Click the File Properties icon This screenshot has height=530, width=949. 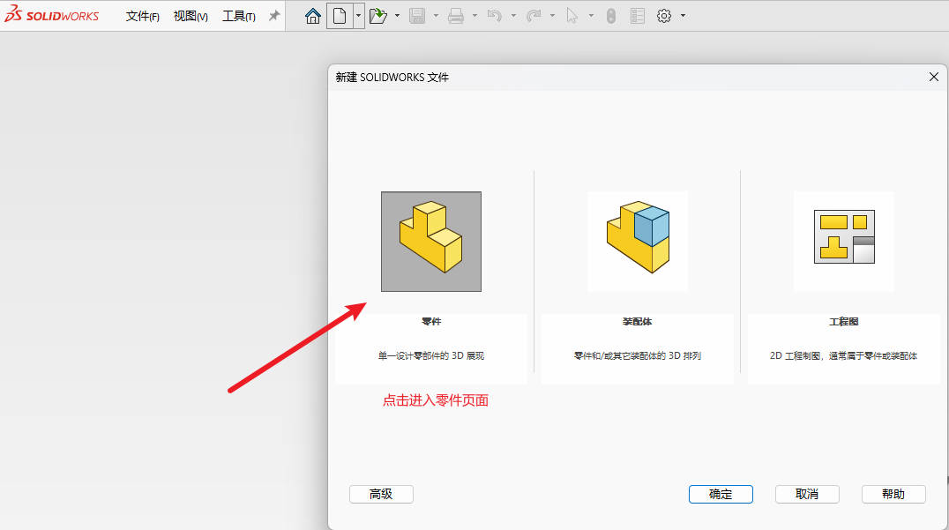pyautogui.click(x=638, y=16)
